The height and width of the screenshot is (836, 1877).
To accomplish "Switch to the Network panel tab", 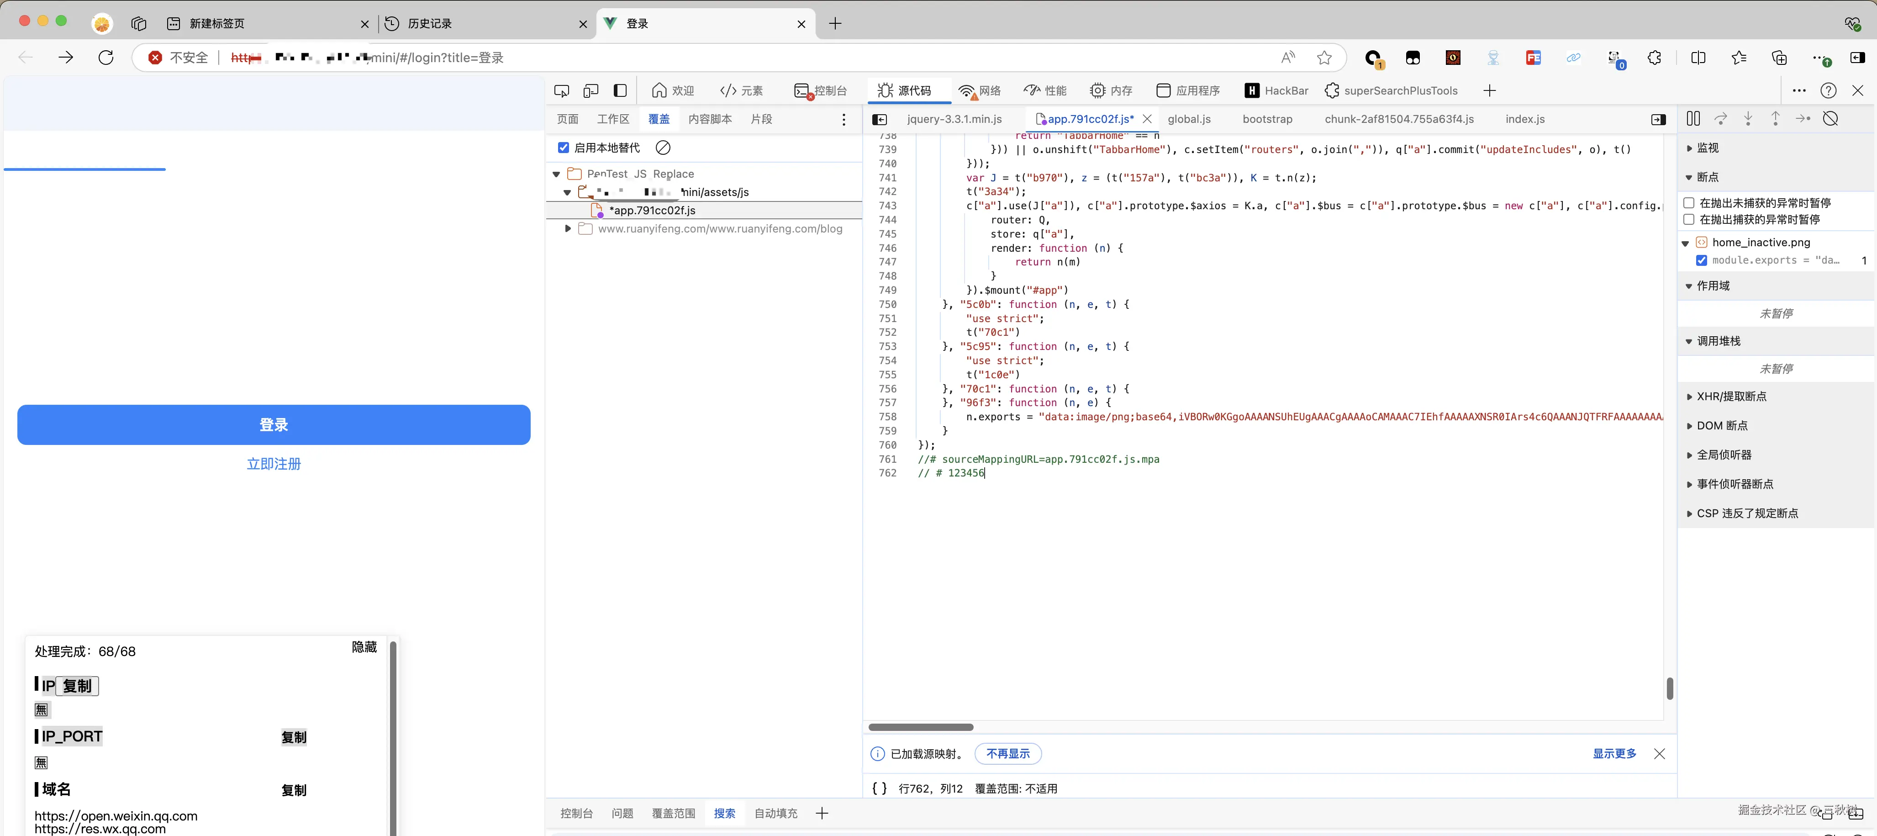I will coord(980,90).
